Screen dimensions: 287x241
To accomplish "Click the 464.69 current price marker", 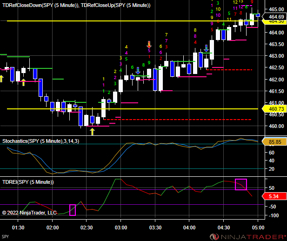I will [x=274, y=17].
